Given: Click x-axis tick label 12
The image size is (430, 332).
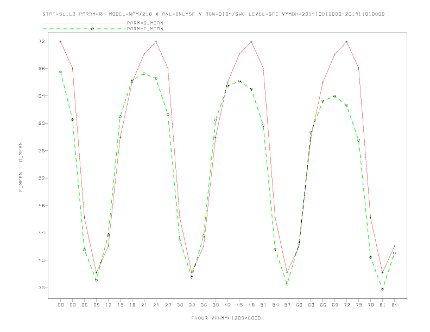Looking at the screenshot, I should click(x=109, y=305).
